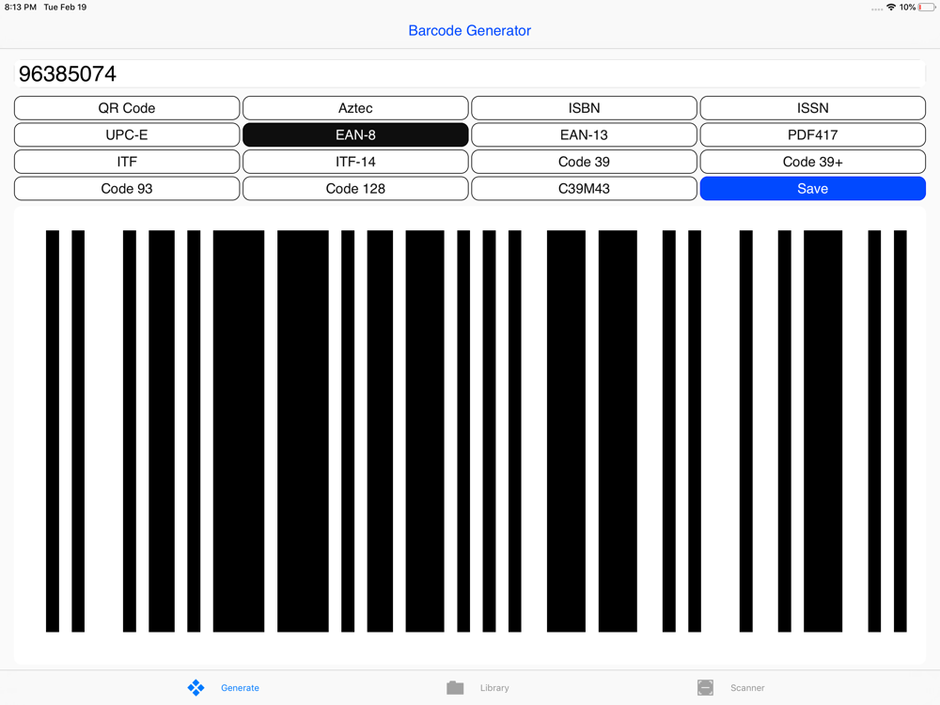Switch to UPC-E format
Viewport: 940px width, 705px height.
pyautogui.click(x=127, y=134)
